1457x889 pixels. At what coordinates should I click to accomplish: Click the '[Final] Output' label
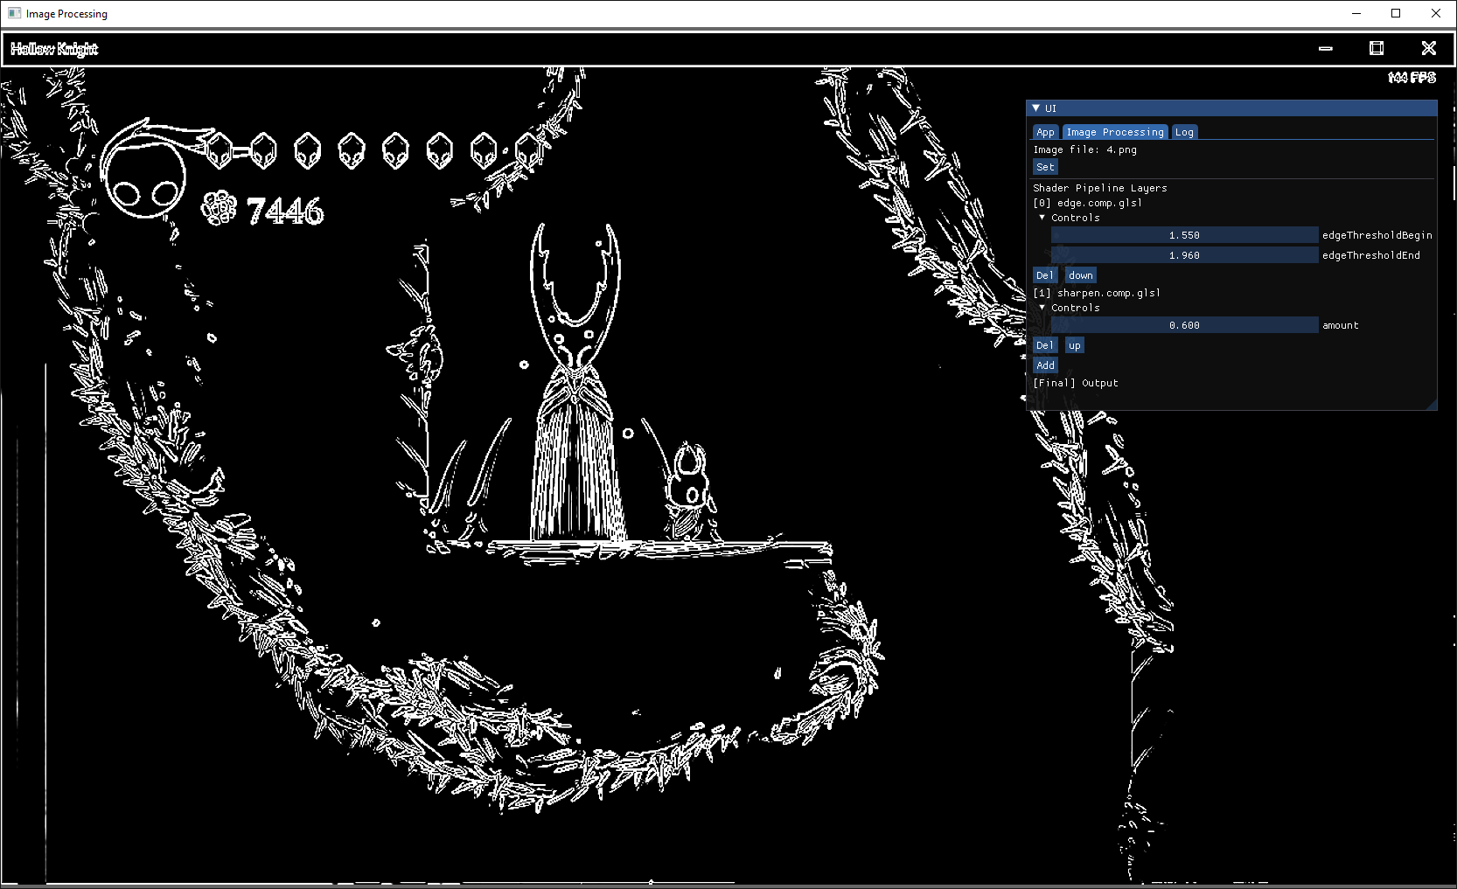coord(1076,383)
